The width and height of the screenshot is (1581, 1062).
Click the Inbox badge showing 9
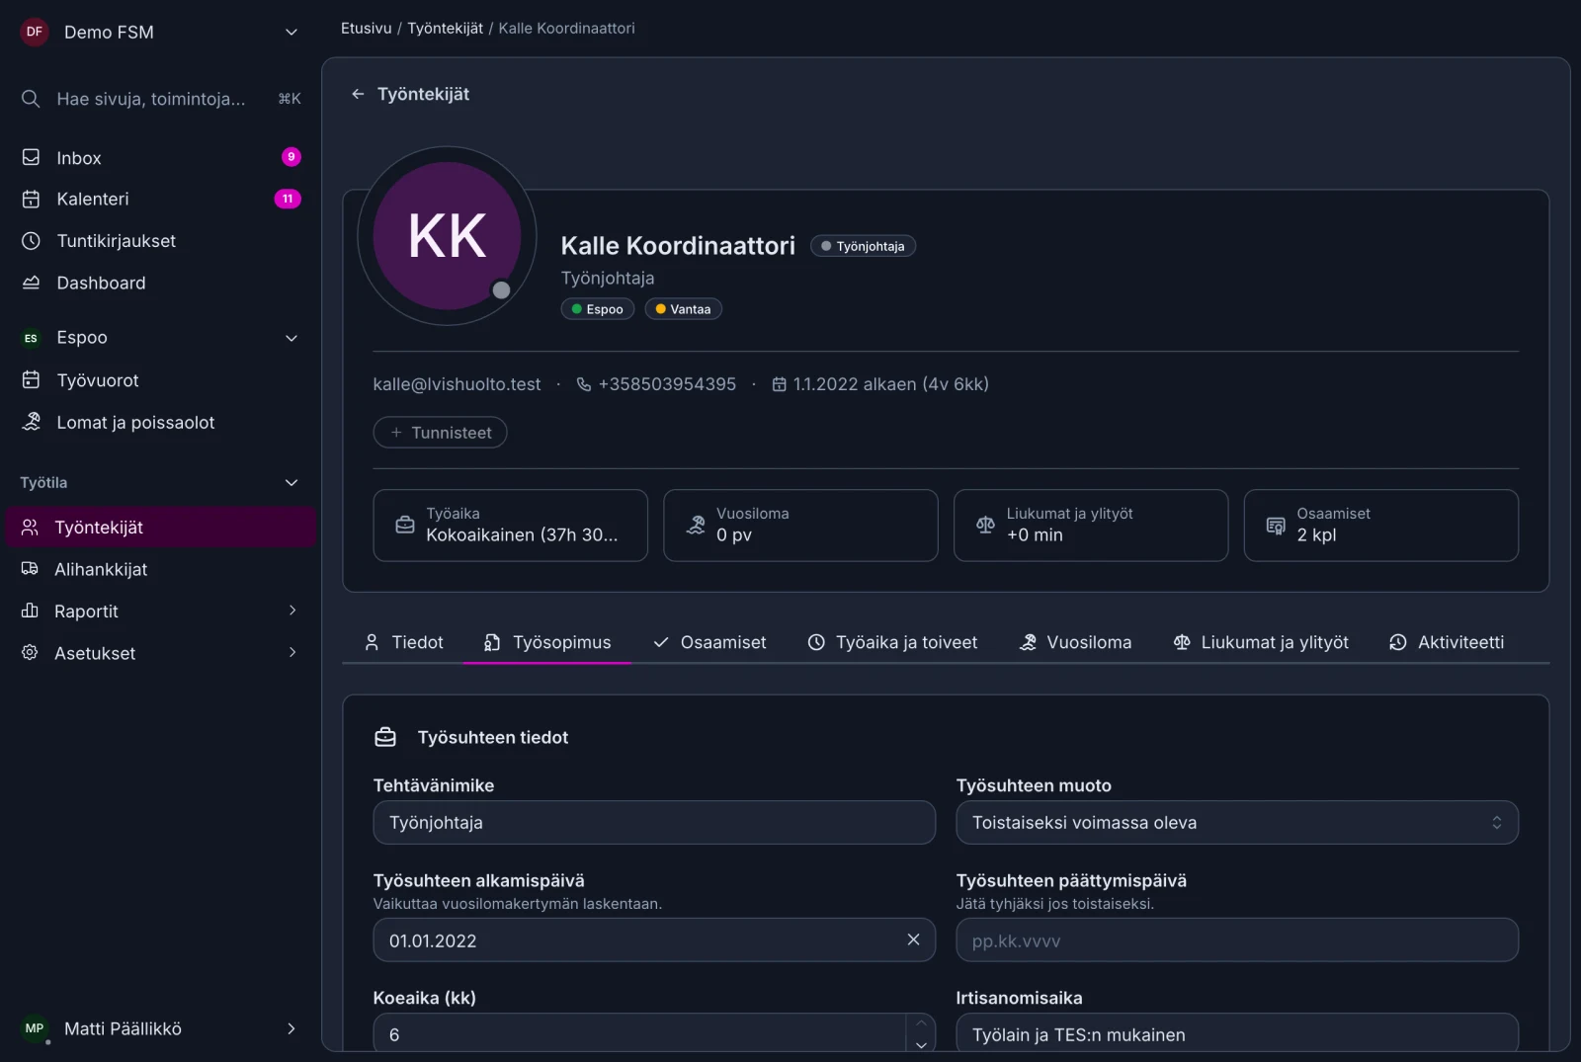[x=291, y=157]
